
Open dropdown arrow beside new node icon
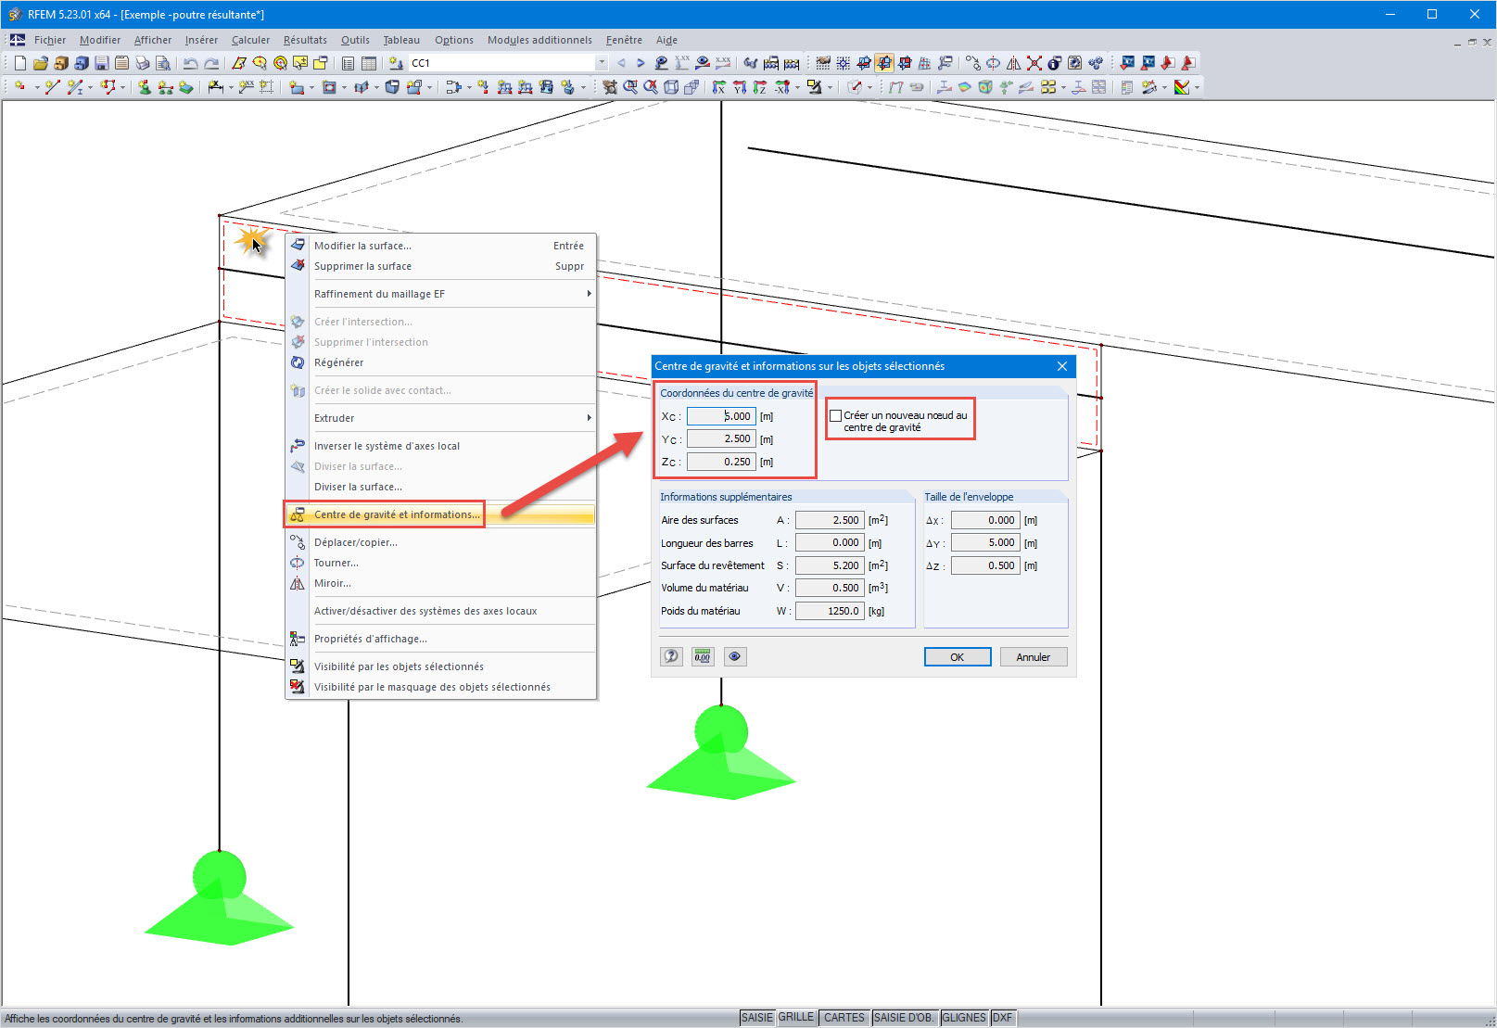[36, 87]
